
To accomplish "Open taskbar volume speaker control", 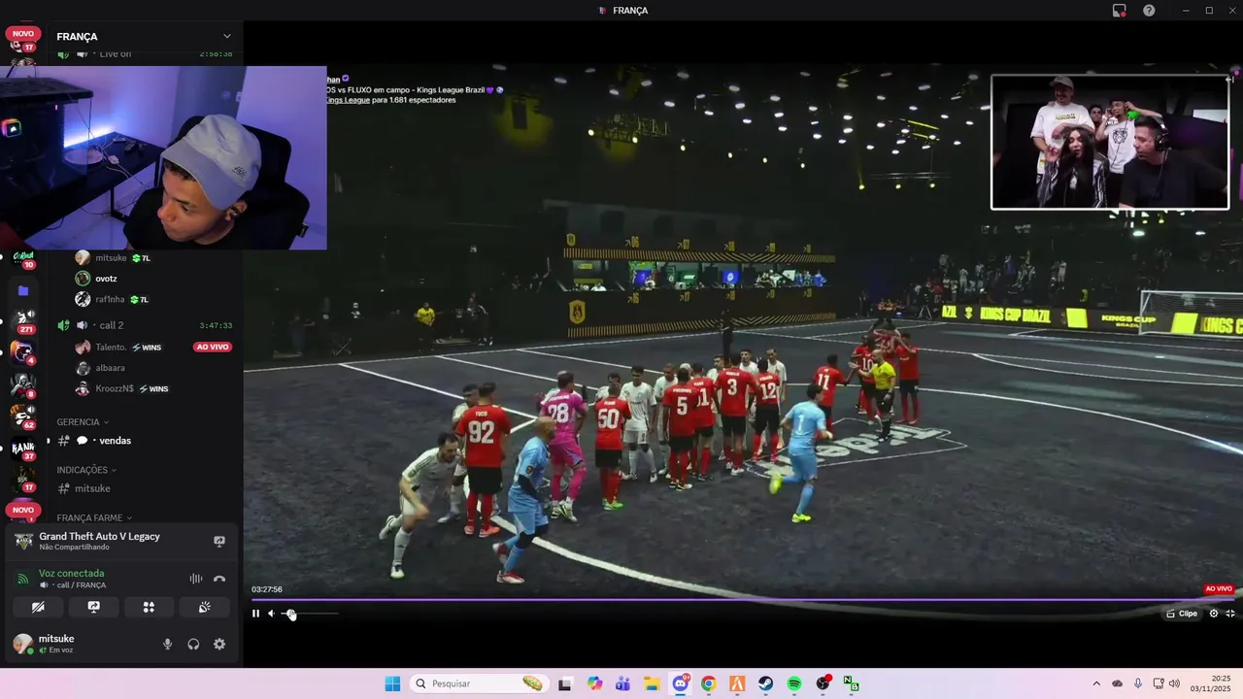I will (x=1174, y=683).
